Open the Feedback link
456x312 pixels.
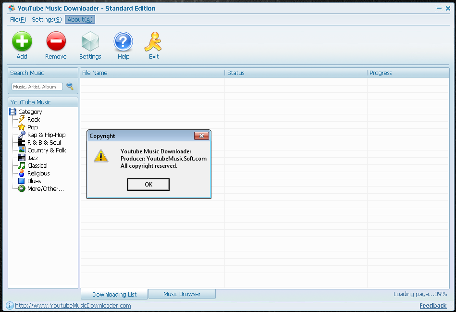pyautogui.click(x=433, y=306)
